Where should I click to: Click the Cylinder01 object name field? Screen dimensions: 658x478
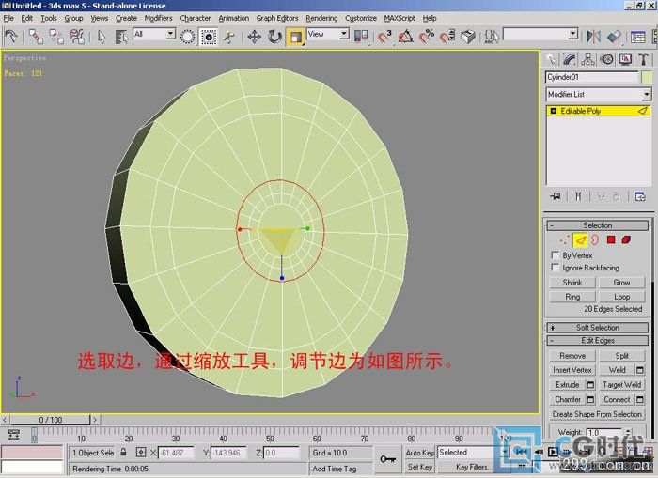[x=591, y=77]
